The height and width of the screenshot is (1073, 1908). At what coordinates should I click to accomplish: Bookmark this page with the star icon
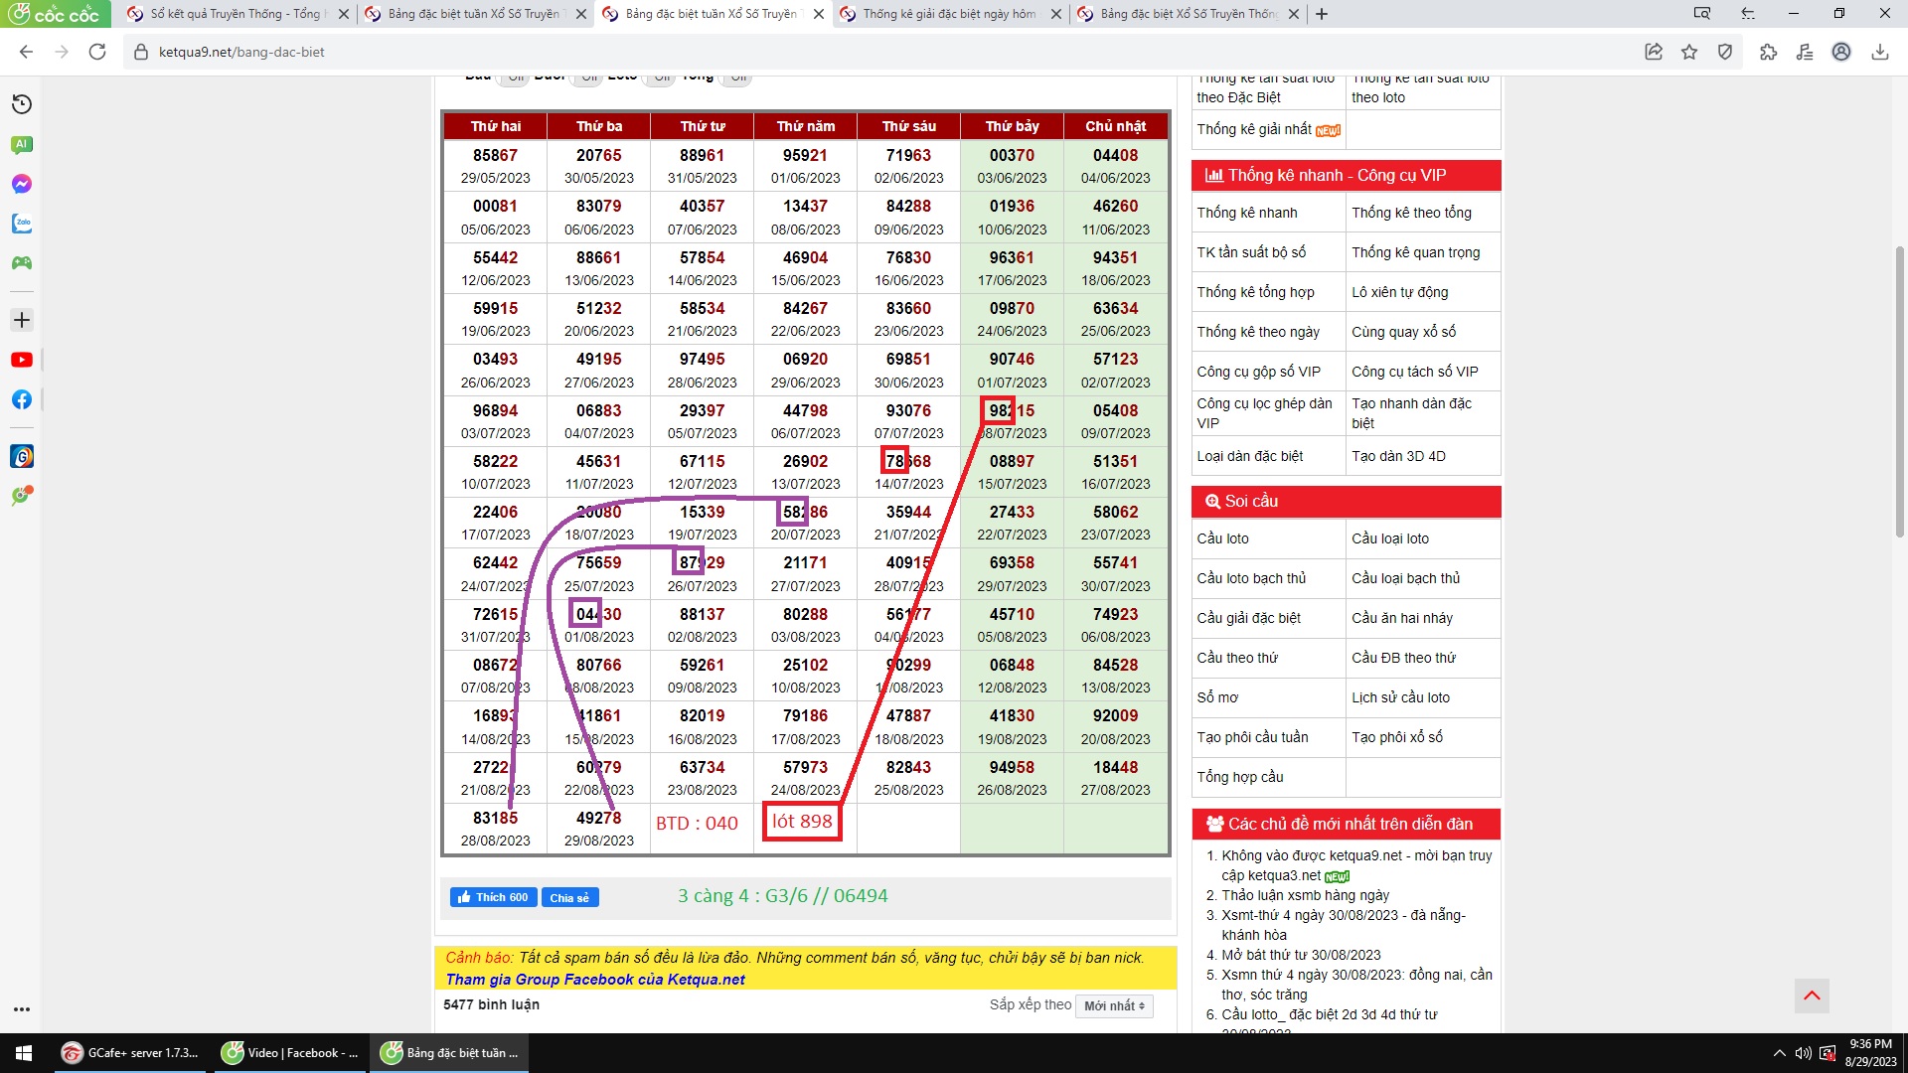tap(1689, 52)
